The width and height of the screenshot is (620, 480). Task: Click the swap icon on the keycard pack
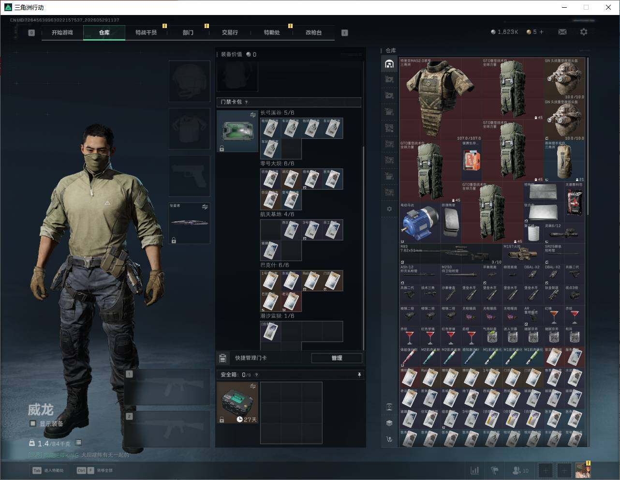tap(253, 115)
